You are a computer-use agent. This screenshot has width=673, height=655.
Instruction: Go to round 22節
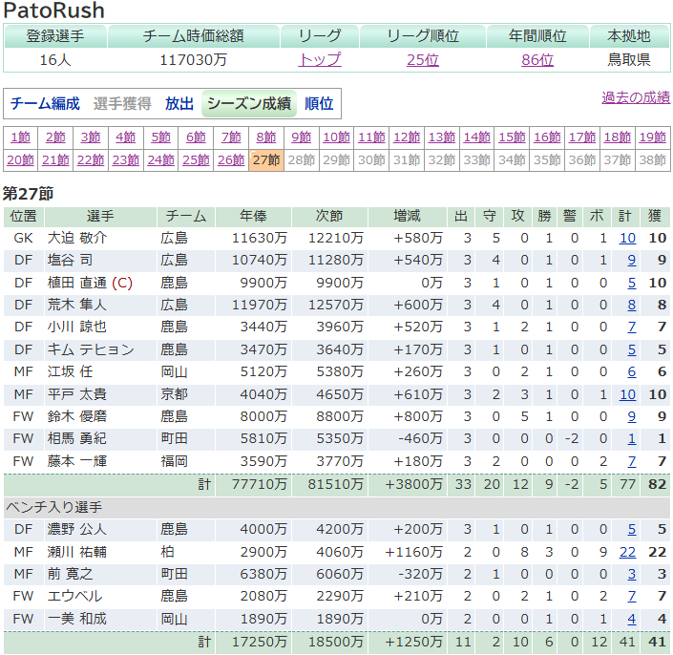(91, 160)
